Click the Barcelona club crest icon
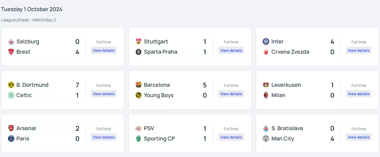Screen dimensions: 380x157 pyautogui.click(x=139, y=85)
